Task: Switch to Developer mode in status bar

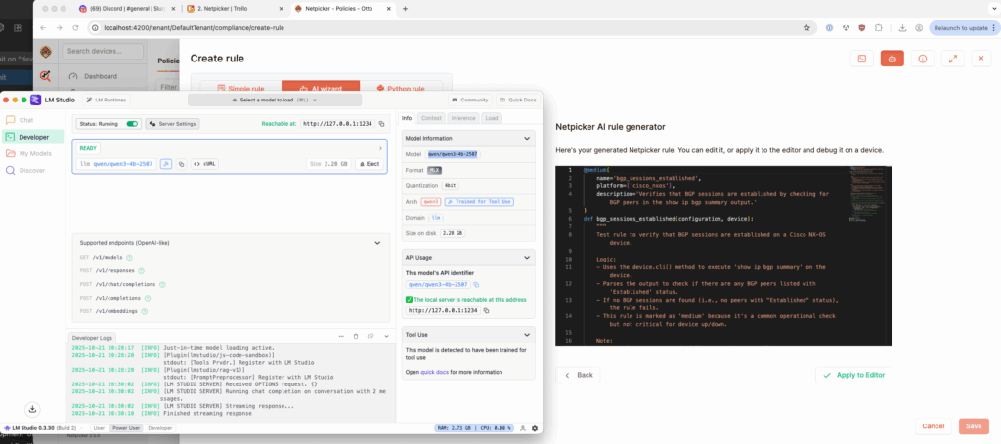Action: point(159,428)
